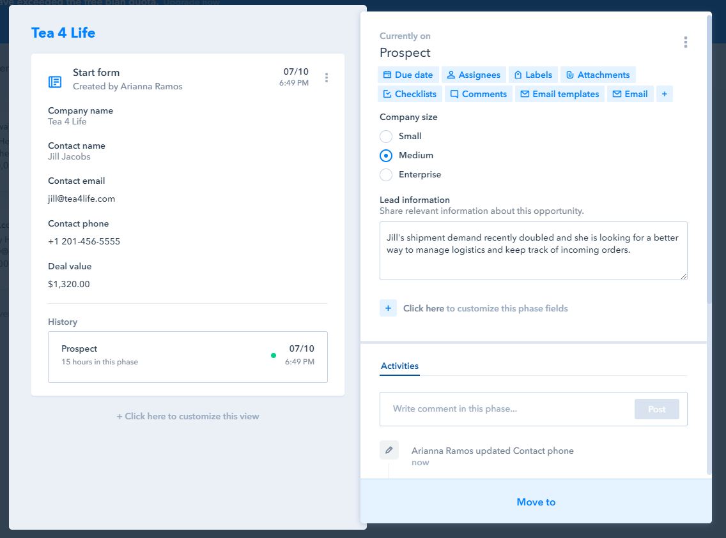Add a Due date to the card

[408, 75]
